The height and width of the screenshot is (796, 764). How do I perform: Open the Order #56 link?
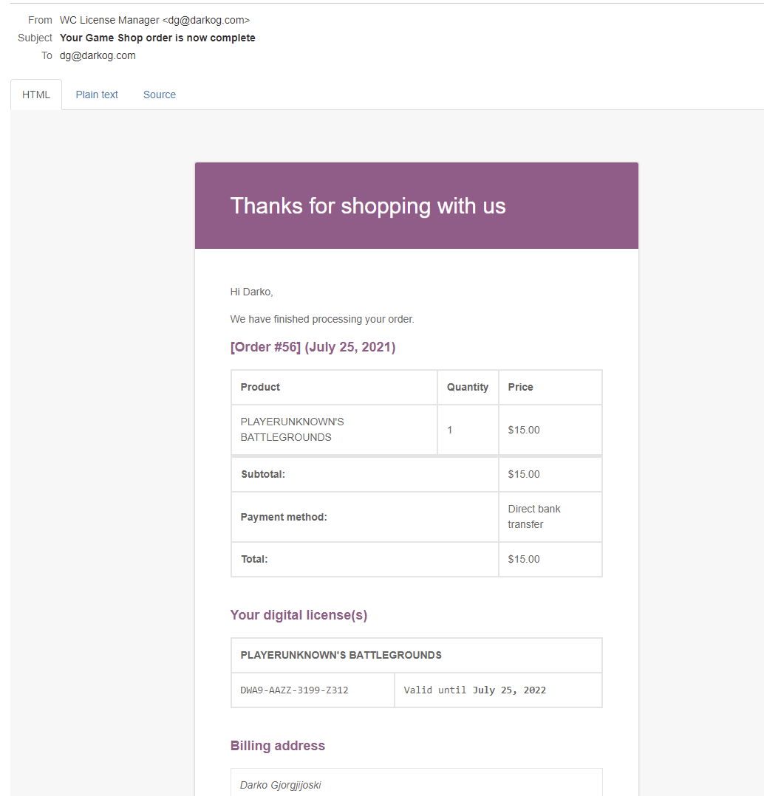266,347
